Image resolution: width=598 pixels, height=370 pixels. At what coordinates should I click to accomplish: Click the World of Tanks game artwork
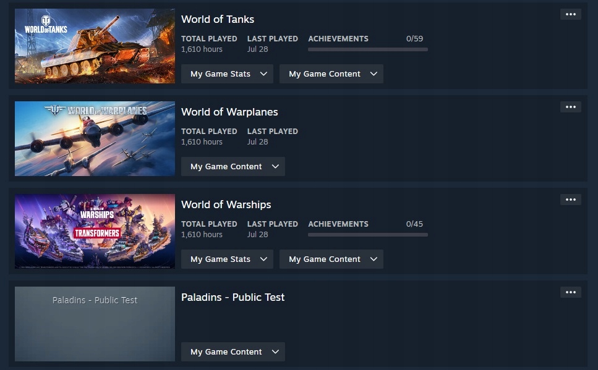pos(95,46)
